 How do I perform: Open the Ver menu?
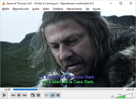point(88,9)
